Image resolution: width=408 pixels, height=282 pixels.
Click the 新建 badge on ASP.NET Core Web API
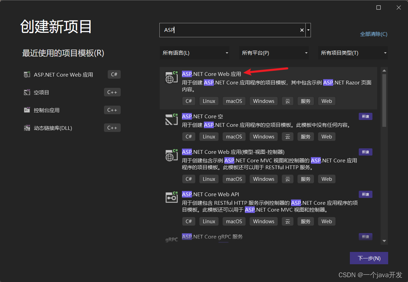pyautogui.click(x=365, y=194)
